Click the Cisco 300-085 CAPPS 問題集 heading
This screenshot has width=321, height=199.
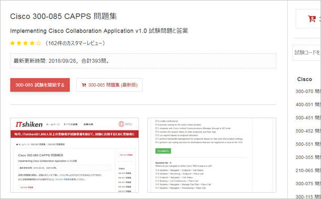click(x=64, y=16)
